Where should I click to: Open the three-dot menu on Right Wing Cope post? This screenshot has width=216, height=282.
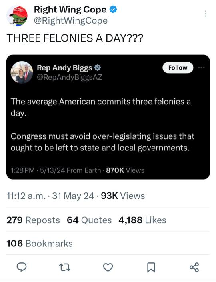[205, 14]
